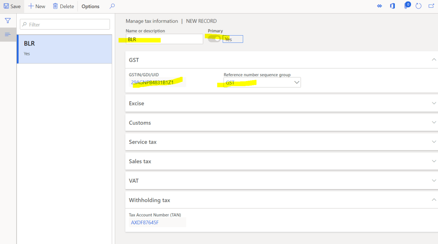Viewport: 438px width, 244px height.
Task: Open form in new window icon
Action: (x=431, y=6)
